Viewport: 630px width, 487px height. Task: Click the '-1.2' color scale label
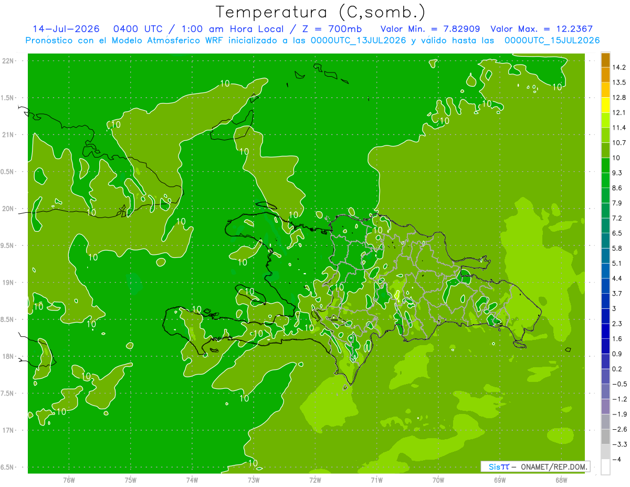pyautogui.click(x=619, y=399)
